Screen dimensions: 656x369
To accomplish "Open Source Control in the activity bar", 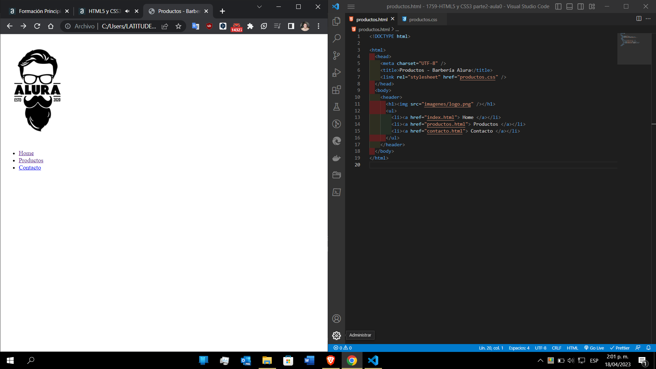I will click(x=337, y=55).
